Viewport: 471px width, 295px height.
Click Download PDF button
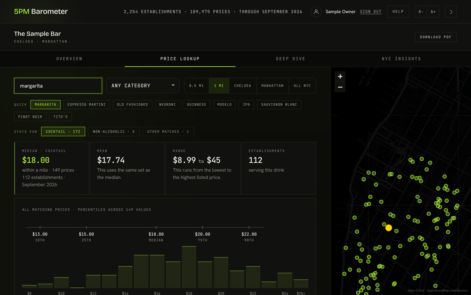coord(436,37)
